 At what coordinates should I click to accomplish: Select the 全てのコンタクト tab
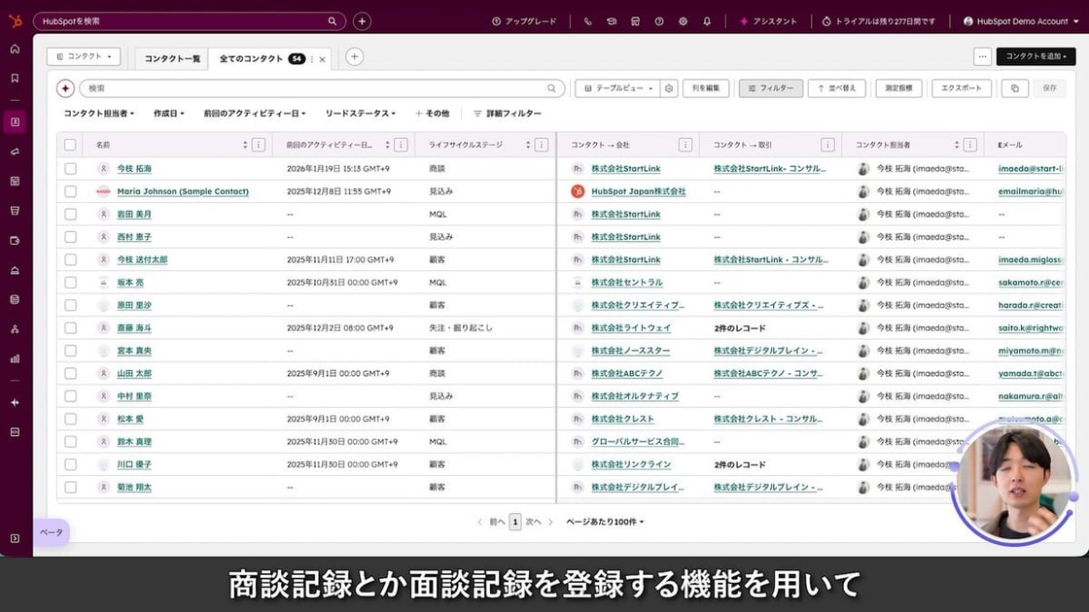[252, 57]
